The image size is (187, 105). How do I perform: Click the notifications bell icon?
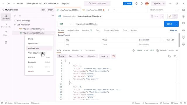point(141,3)
